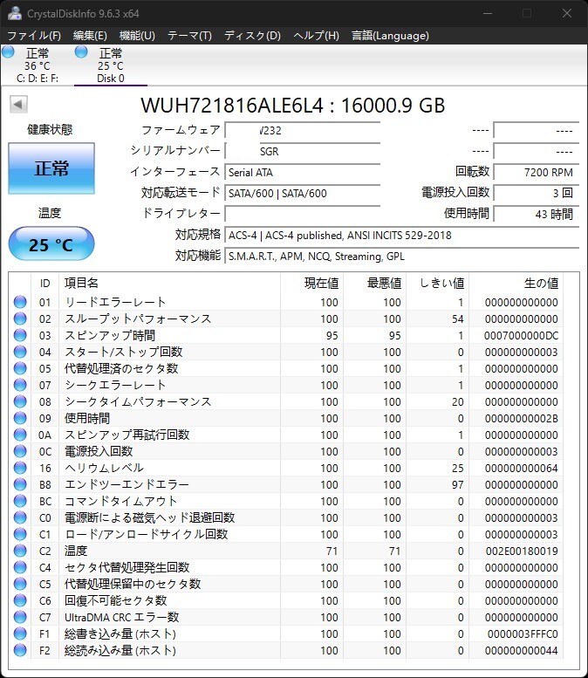
Task: Click status icon for C1 ロード/アンロードサイクル回数
Action: tap(20, 534)
